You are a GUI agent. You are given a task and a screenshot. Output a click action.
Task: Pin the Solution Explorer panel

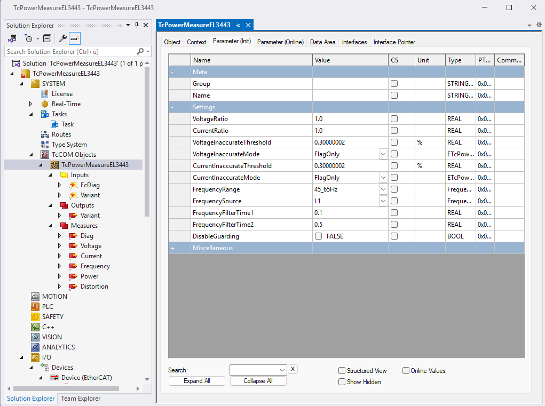coord(137,25)
